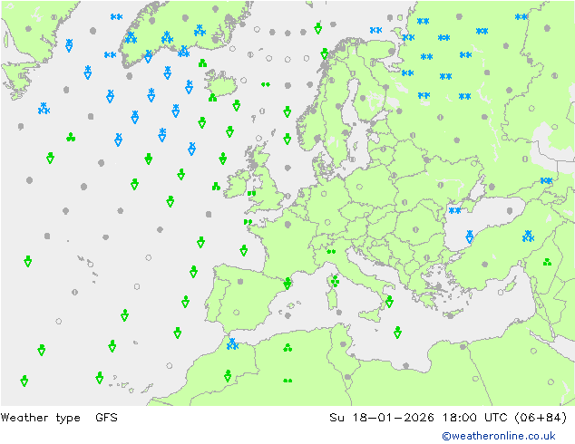Image resolution: width=575 pixels, height=444 pixels.
Task: Click the green drizzle symbol off Brittany
Action: pyautogui.click(x=248, y=222)
